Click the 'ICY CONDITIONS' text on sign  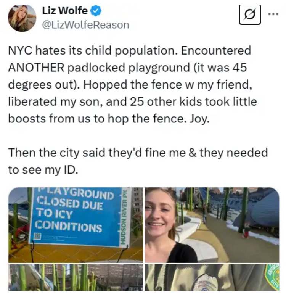[x=69, y=221]
